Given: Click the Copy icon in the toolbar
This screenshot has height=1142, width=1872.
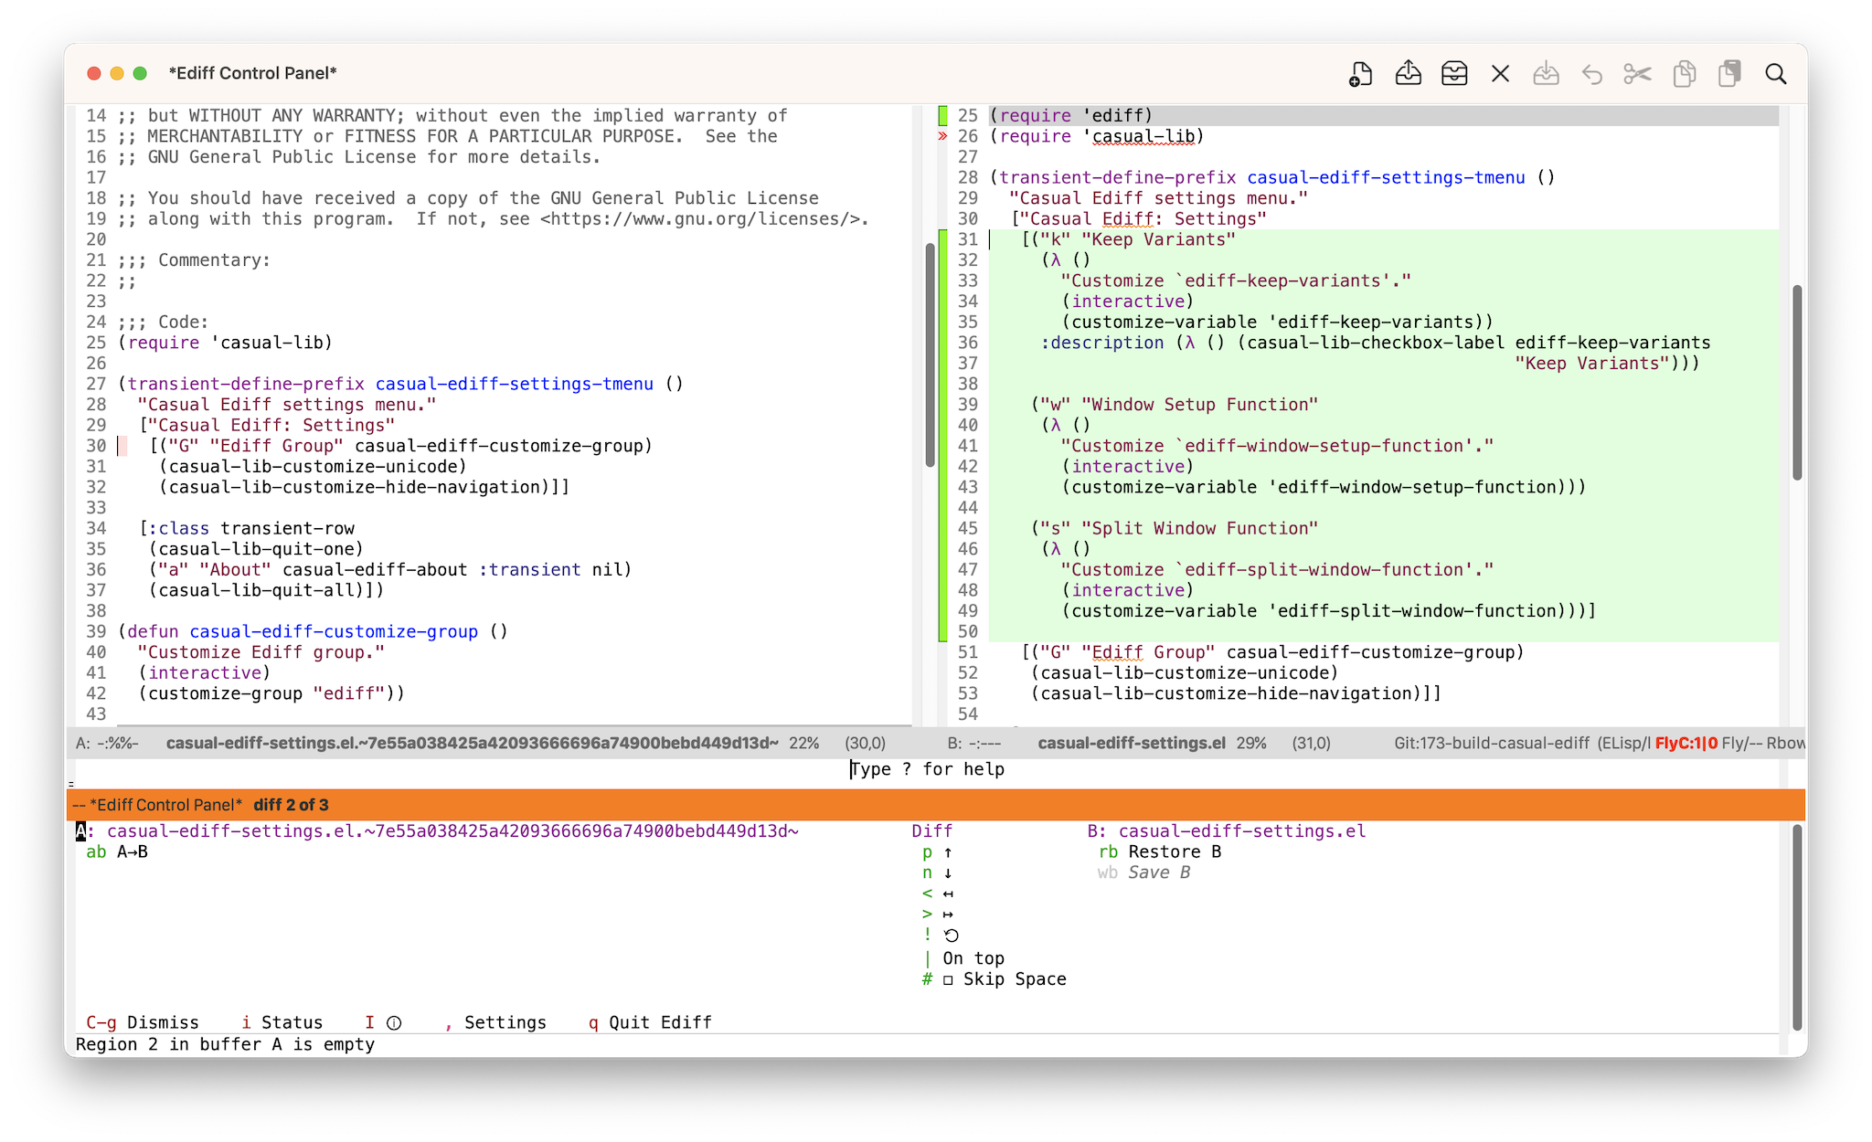Looking at the screenshot, I should pos(1685,73).
